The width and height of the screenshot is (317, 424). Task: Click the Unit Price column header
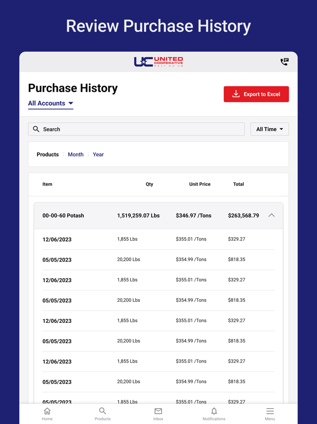pos(200,184)
